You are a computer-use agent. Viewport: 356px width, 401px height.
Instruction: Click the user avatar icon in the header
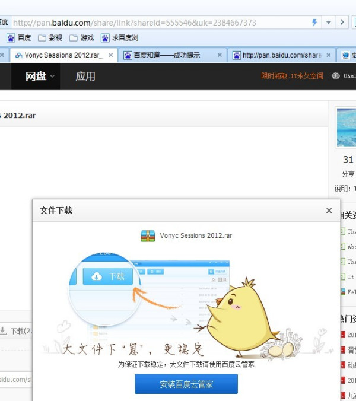pos(336,76)
